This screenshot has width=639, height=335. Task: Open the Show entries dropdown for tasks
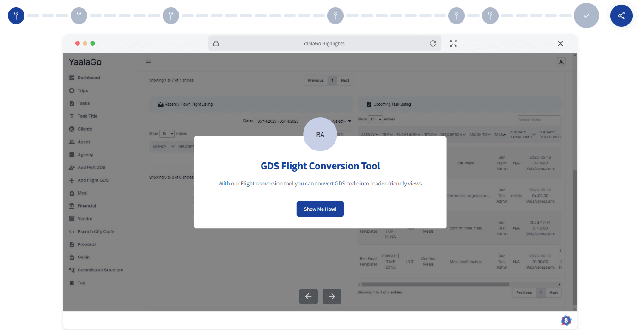click(x=375, y=119)
